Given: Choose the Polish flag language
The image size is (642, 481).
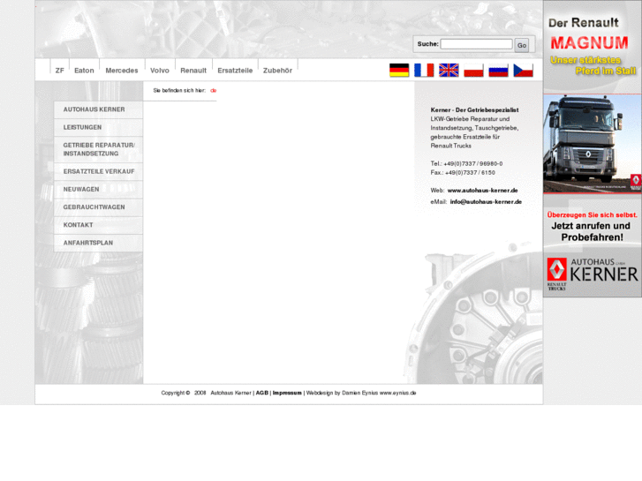Looking at the screenshot, I should 473,70.
